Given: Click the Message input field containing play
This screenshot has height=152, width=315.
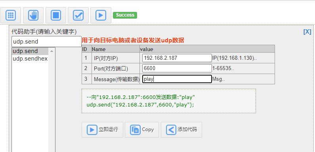Looking at the screenshot, I should point(177,79).
